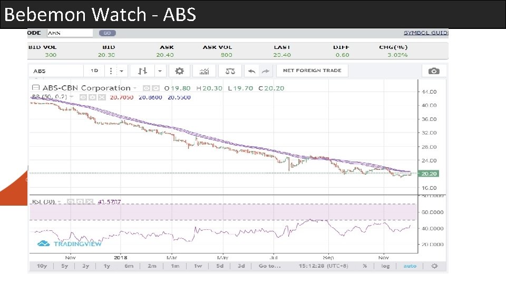506x284 pixels.
Task: Click the BB value 20.8600
Action: [x=150, y=97]
